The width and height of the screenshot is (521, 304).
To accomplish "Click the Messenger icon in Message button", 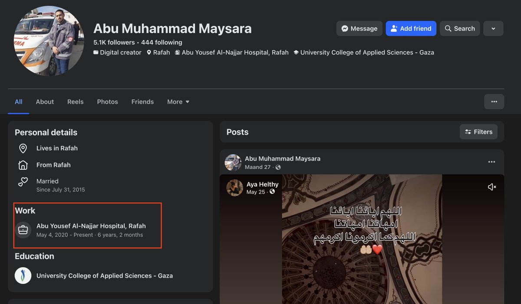I will pos(345,29).
